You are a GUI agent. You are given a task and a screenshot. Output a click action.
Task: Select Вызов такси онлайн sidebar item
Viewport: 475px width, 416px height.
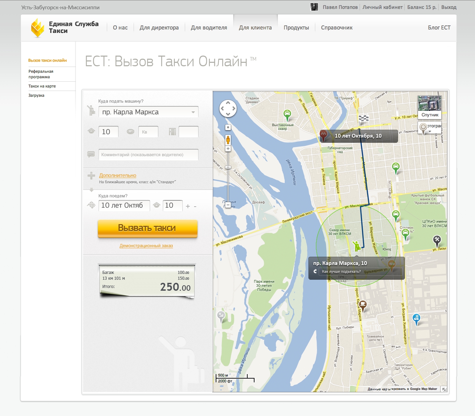(x=47, y=60)
